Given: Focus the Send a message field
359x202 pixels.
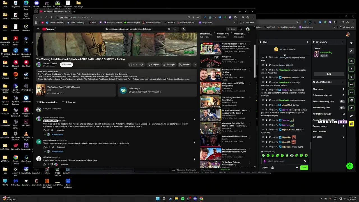Looking at the screenshot, I should tap(285, 161).
